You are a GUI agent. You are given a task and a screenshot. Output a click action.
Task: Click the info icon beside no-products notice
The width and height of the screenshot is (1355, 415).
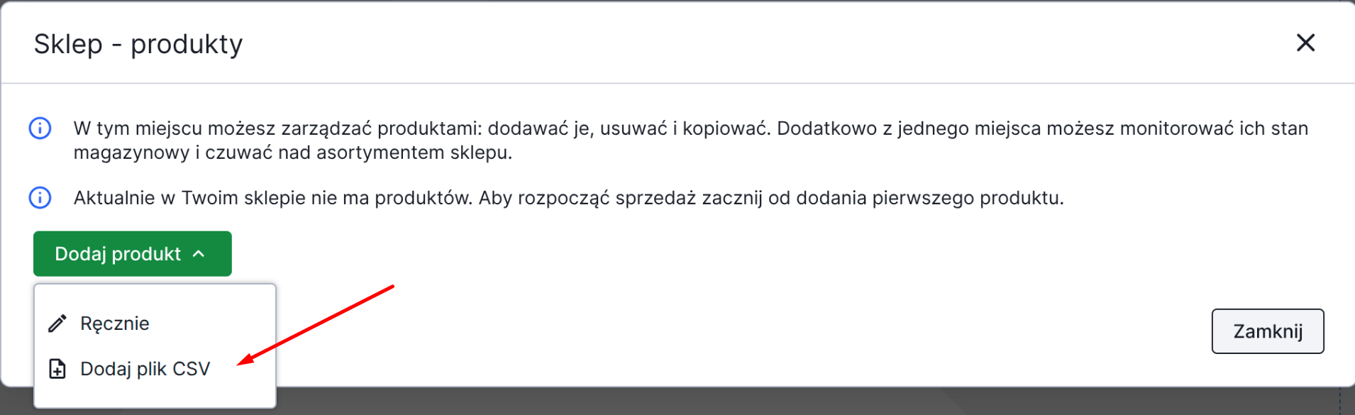tap(40, 197)
